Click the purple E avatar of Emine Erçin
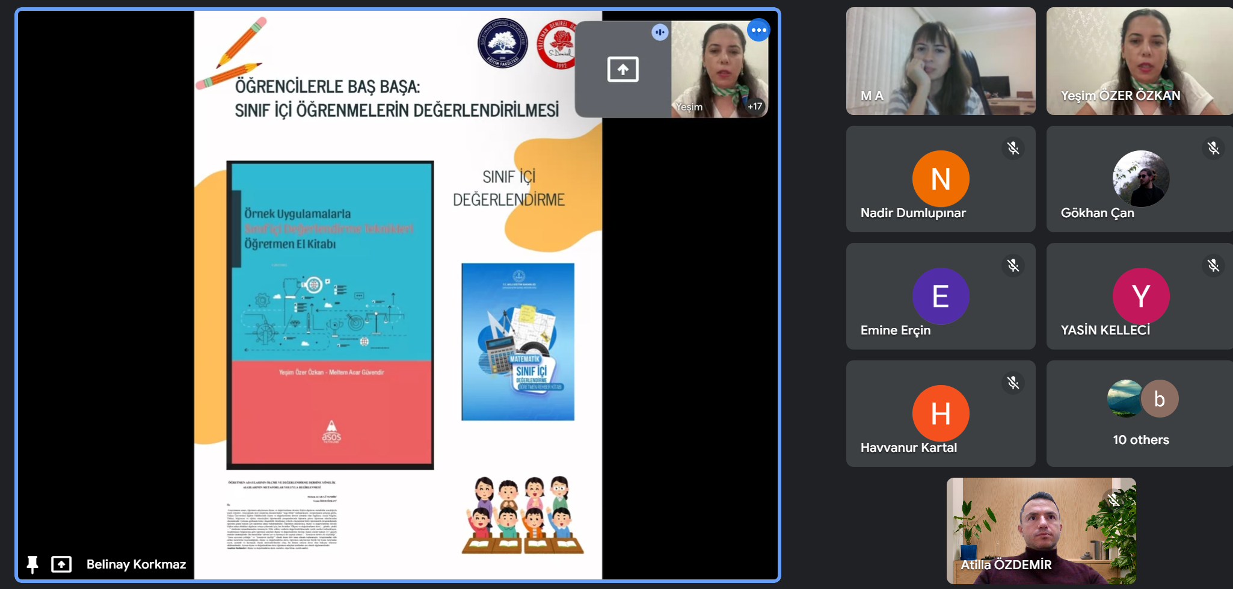Screen dimensions: 1233x589 click(941, 296)
